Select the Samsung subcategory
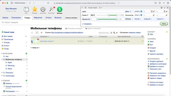This screenshot has height=96, width=171. 11,66
